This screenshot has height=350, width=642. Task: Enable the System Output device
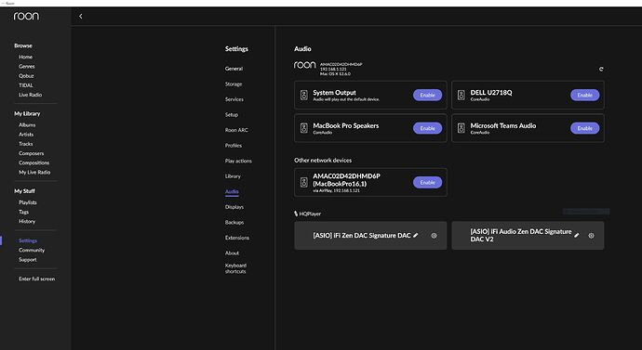427,95
